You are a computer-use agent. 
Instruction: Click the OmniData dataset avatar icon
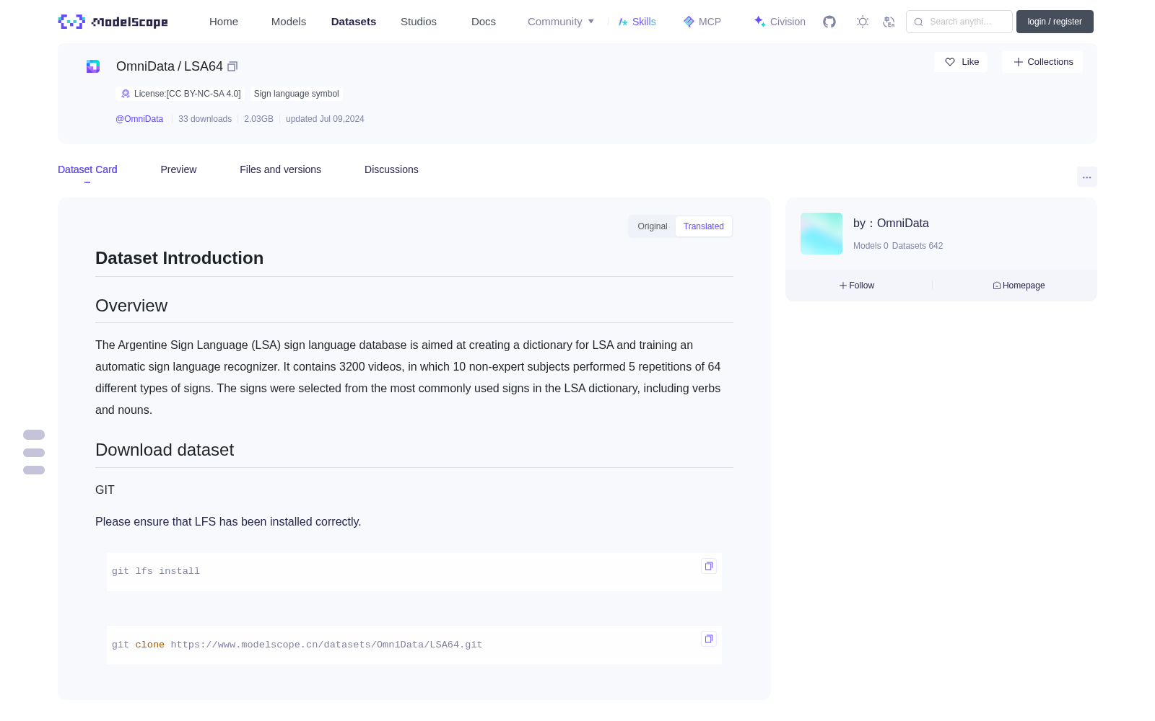[93, 66]
